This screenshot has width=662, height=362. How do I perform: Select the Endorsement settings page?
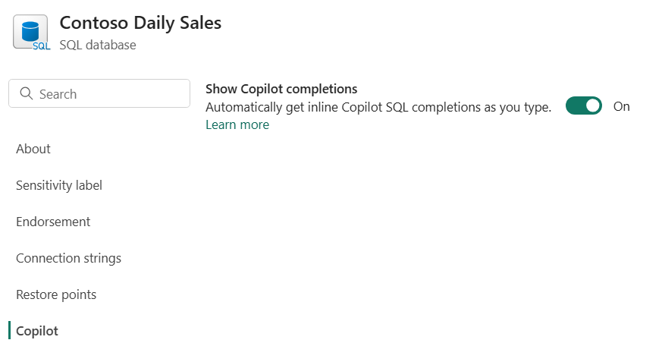pos(53,222)
